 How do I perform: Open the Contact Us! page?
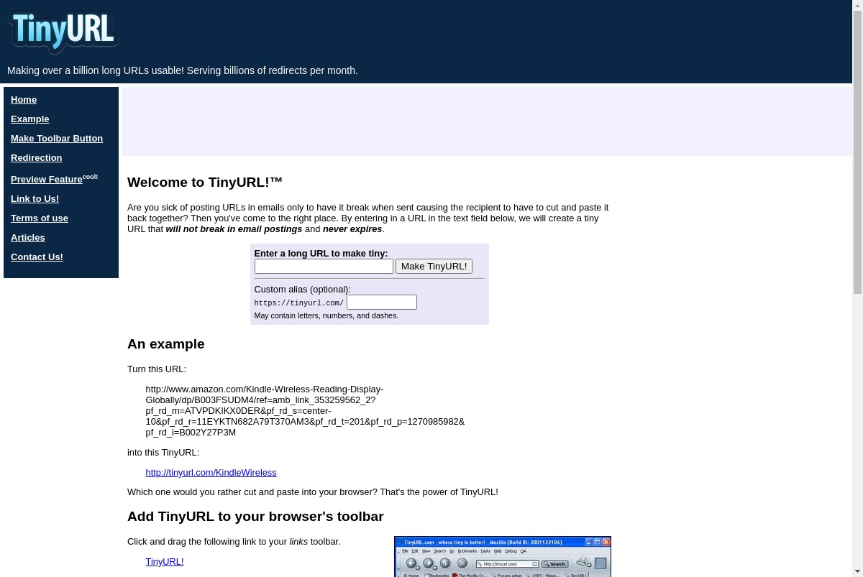[x=37, y=257]
